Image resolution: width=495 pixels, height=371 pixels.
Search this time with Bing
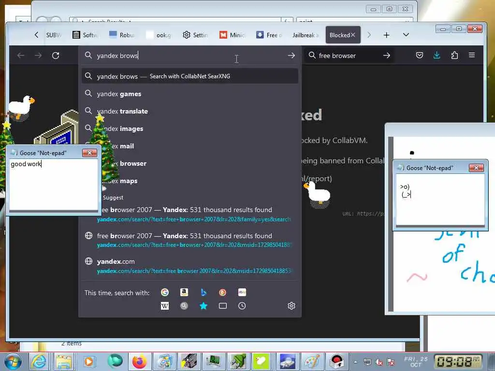tap(204, 292)
